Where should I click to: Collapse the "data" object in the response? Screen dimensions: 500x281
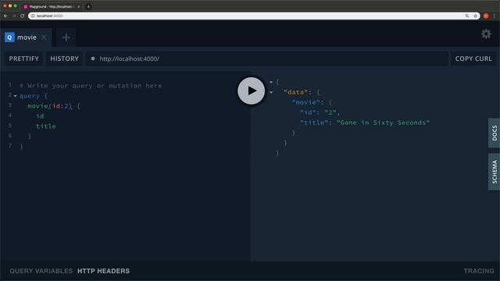coord(271,92)
